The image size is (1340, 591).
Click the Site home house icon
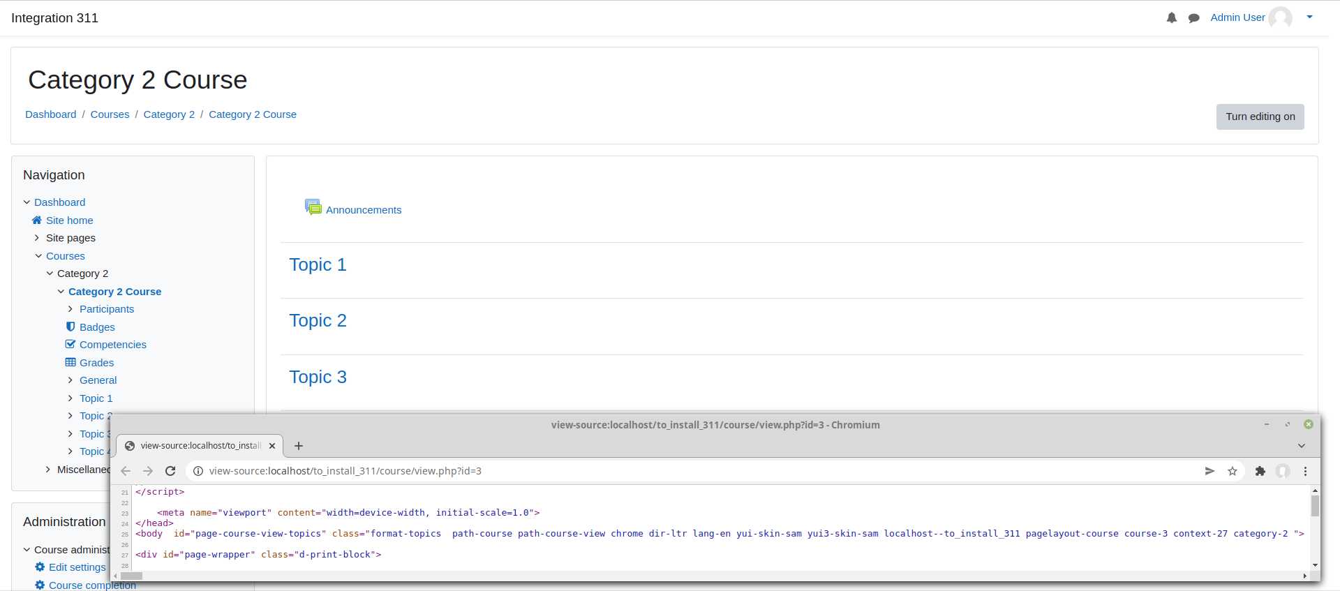37,220
